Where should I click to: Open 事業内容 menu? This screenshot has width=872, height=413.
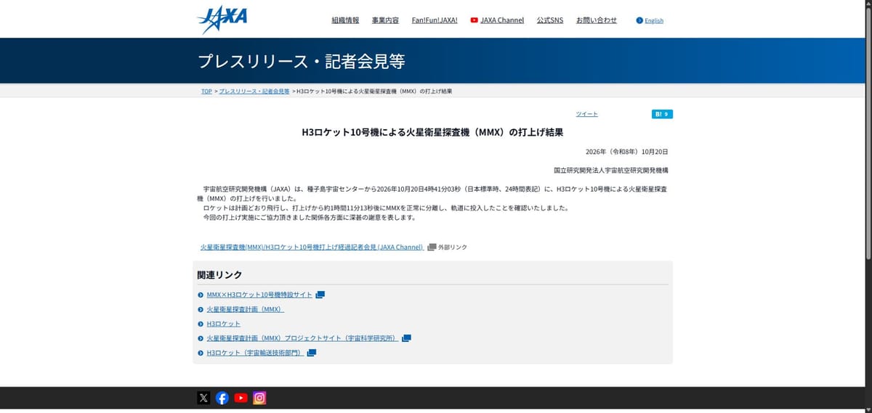coord(385,20)
